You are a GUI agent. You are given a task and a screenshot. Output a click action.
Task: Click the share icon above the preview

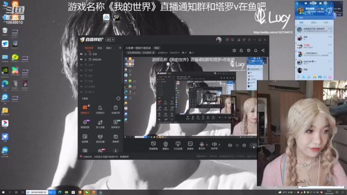click(x=263, y=50)
